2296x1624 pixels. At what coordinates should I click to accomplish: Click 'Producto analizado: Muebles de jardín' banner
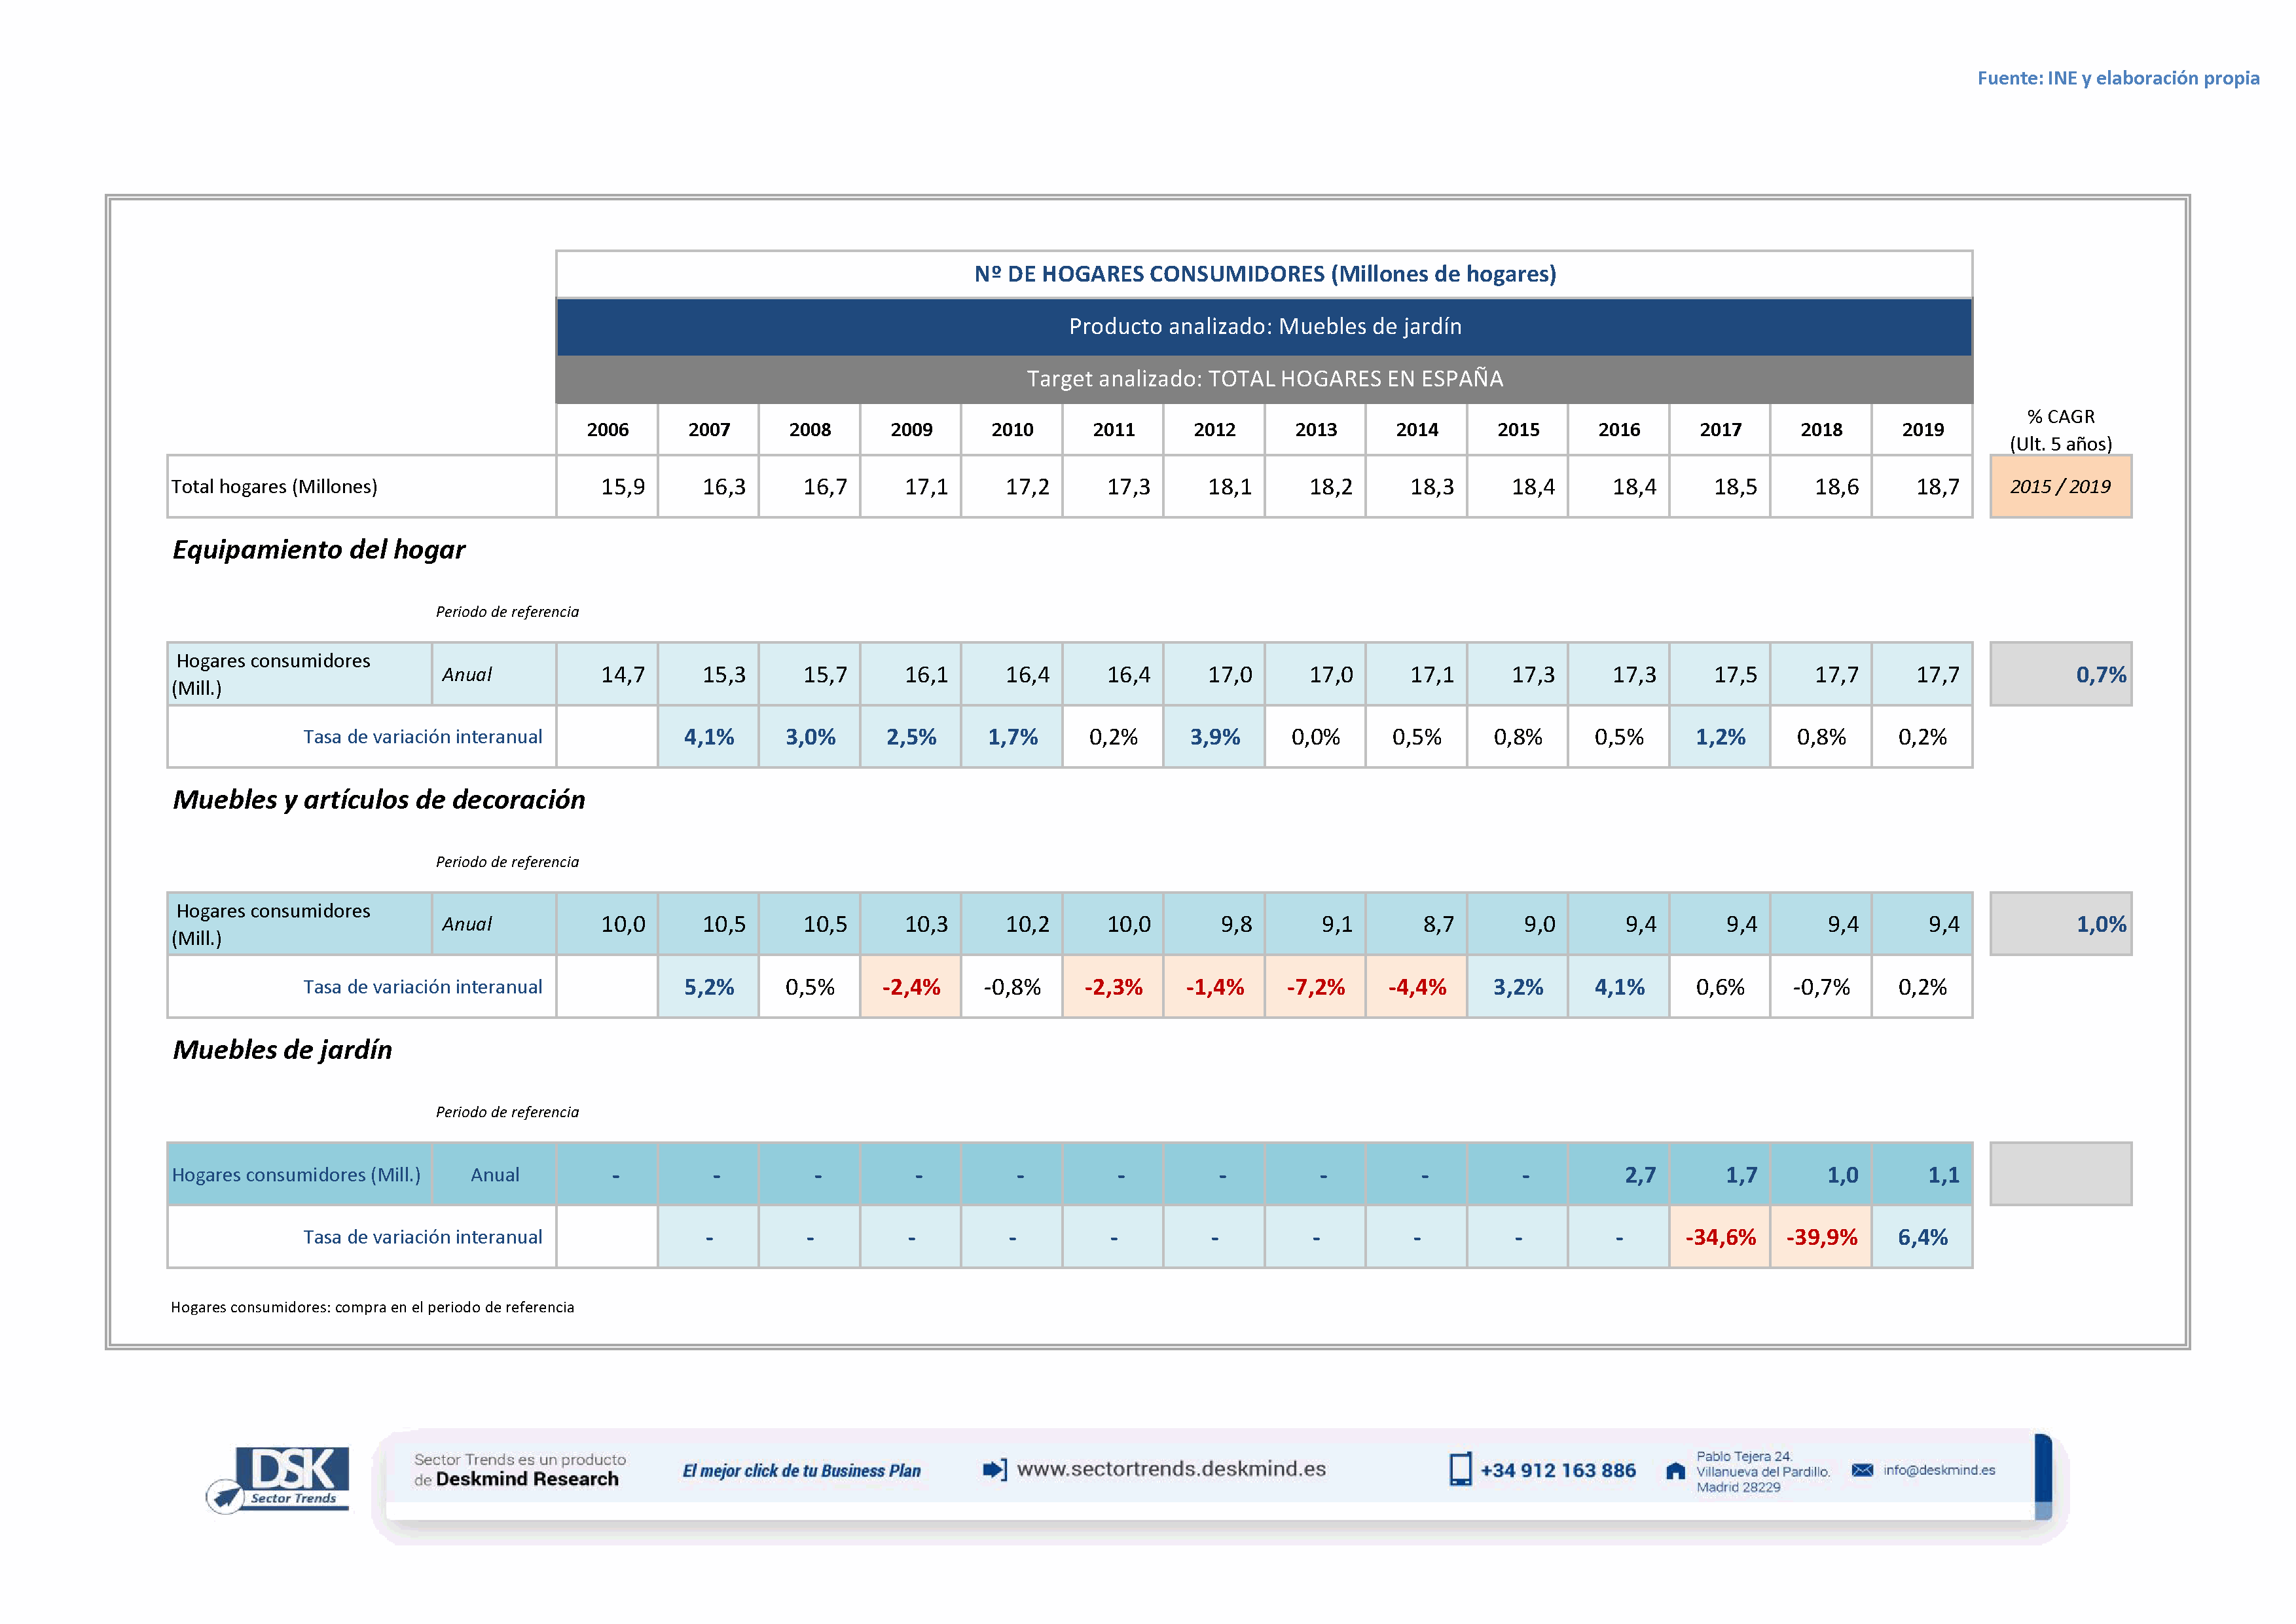pos(1264,326)
